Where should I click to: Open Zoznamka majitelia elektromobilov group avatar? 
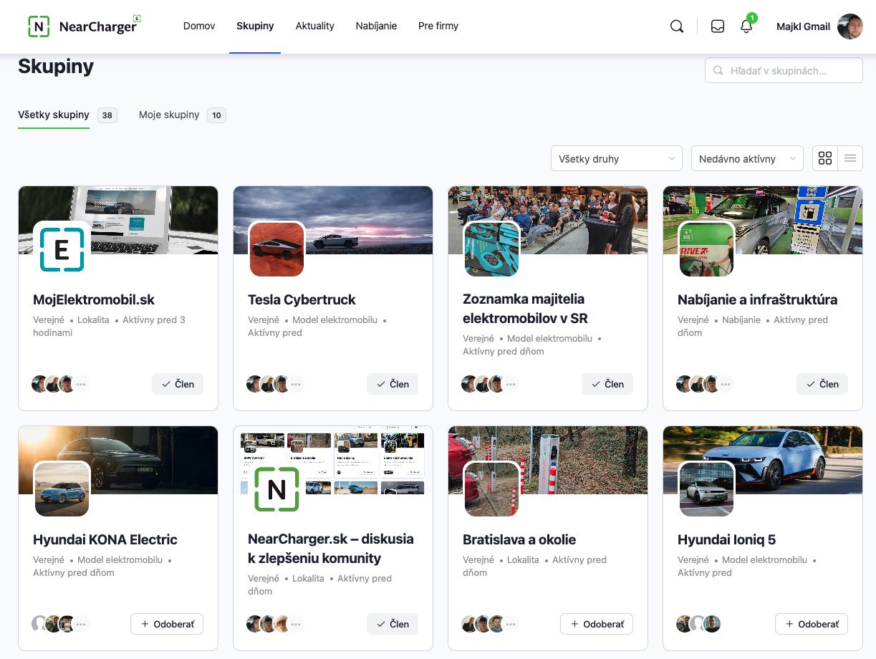(491, 249)
